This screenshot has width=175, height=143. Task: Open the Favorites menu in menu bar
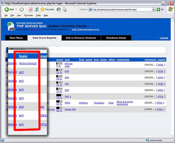point(28,16)
